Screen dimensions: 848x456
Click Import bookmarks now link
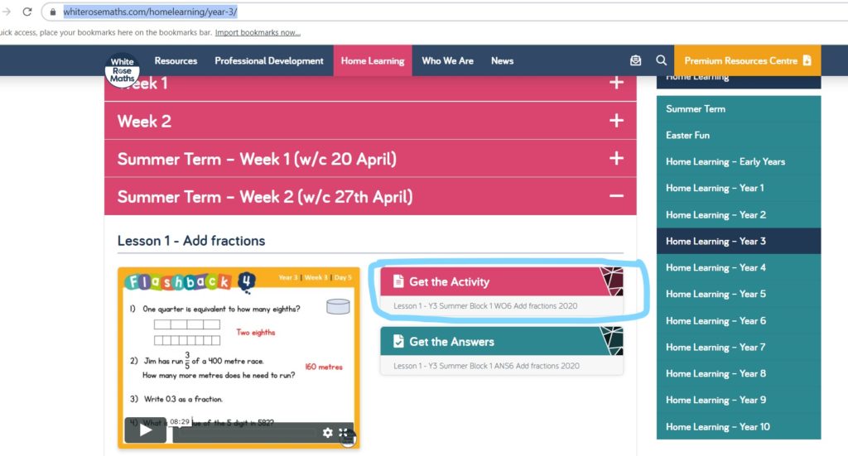tap(258, 33)
